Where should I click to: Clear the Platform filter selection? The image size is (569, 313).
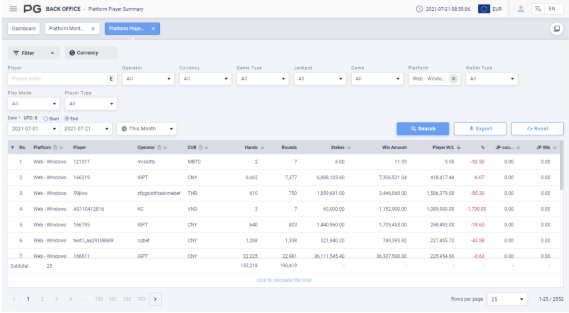(x=453, y=79)
